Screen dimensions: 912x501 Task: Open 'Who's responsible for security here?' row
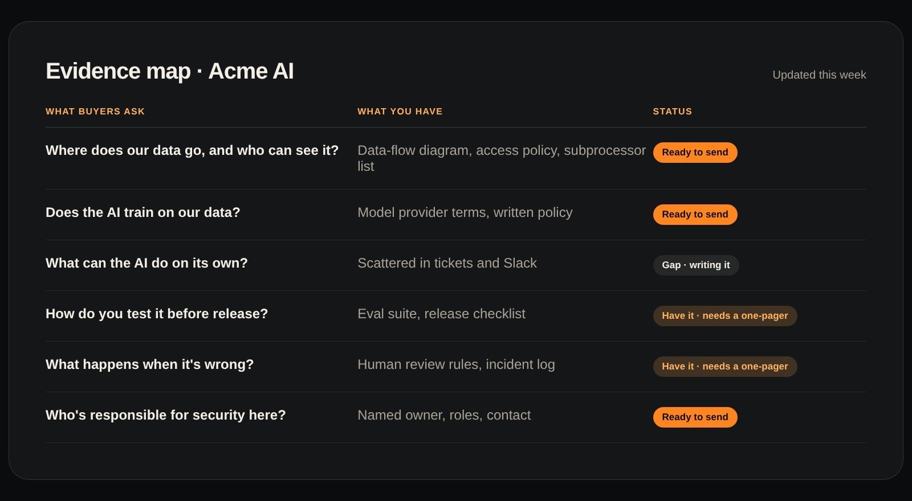click(x=166, y=415)
